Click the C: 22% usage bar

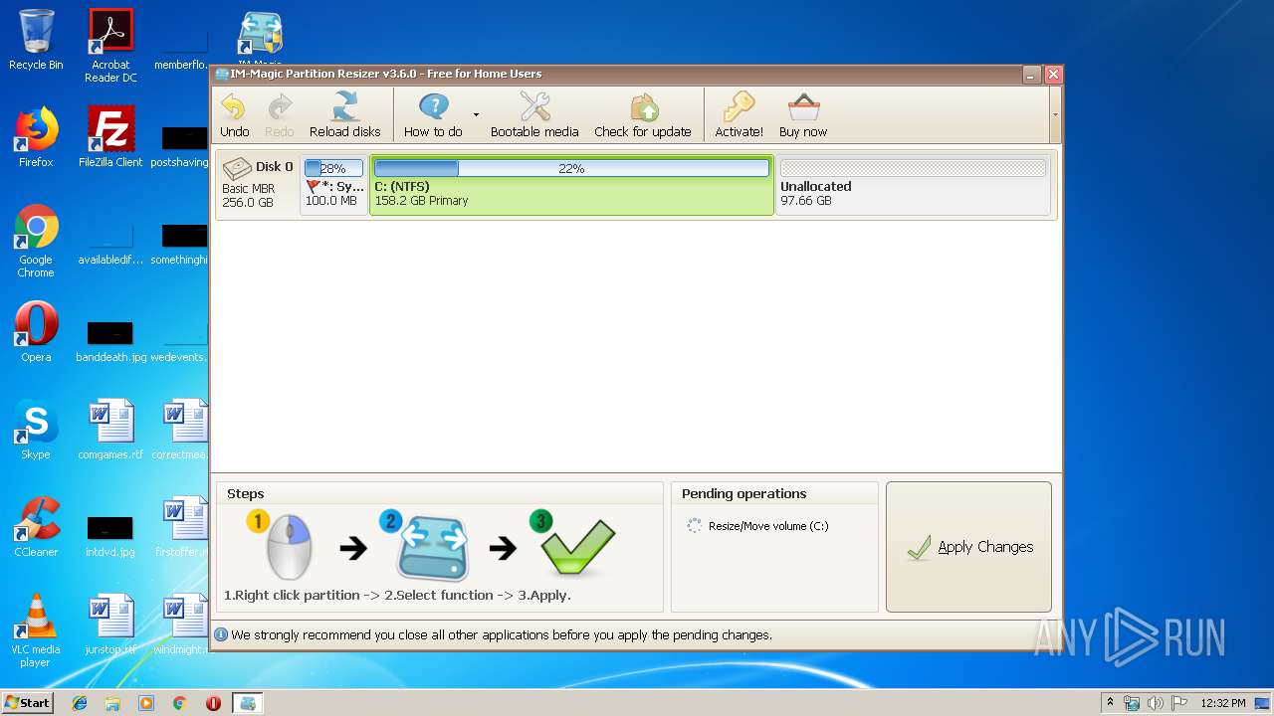point(571,168)
